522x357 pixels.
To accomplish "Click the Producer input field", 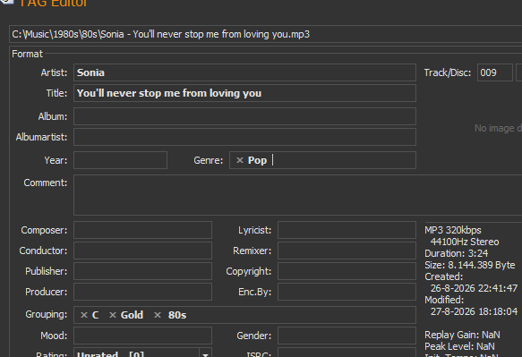I will [142, 292].
